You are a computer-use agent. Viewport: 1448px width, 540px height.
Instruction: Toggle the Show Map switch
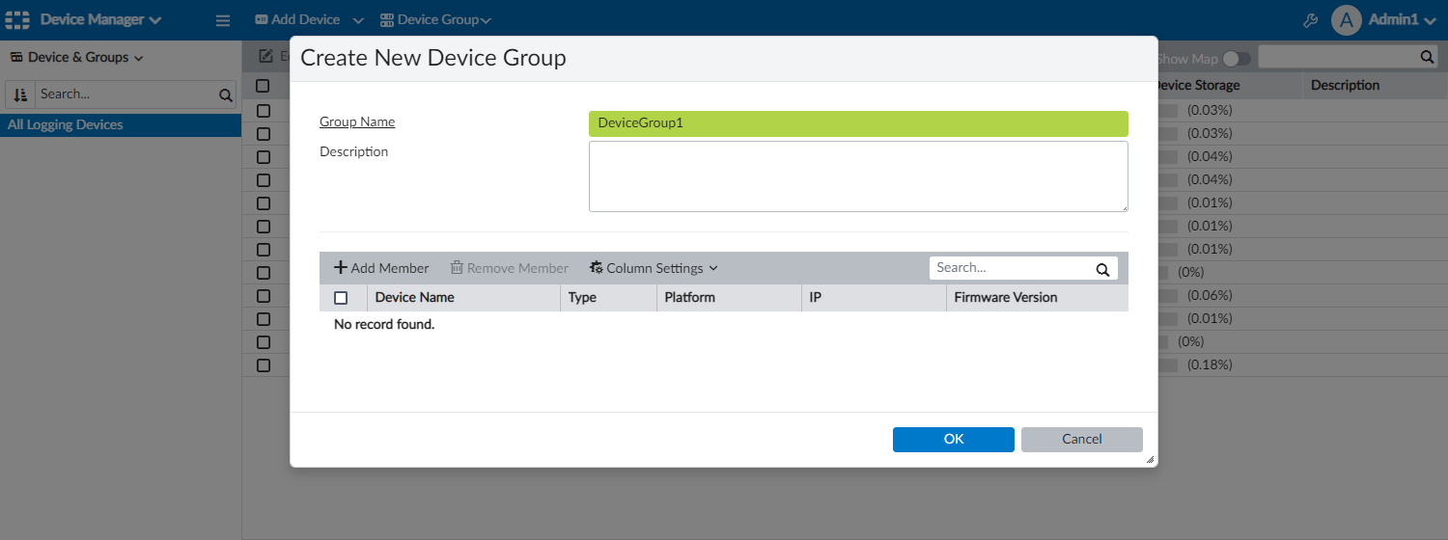pos(1236,59)
